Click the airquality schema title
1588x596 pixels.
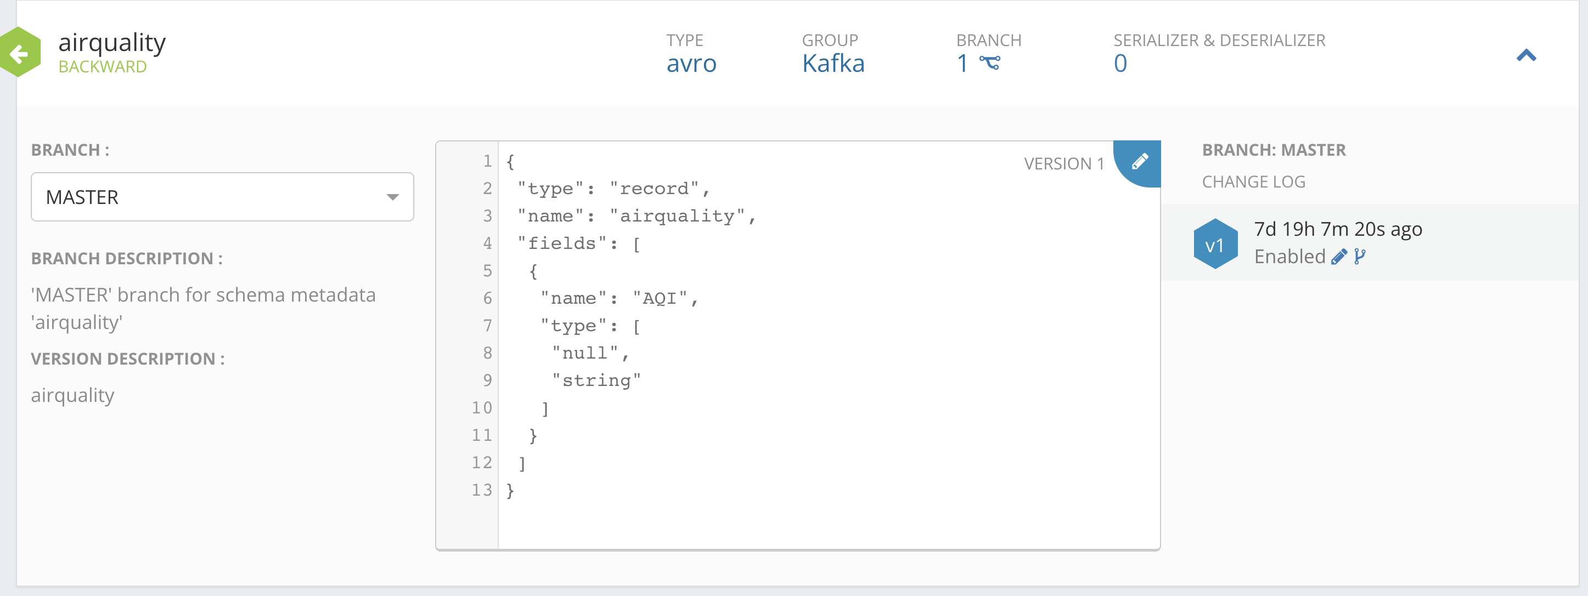111,42
